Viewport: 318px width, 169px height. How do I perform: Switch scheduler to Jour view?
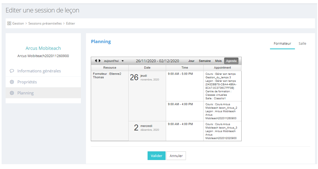pyautogui.click(x=191, y=61)
